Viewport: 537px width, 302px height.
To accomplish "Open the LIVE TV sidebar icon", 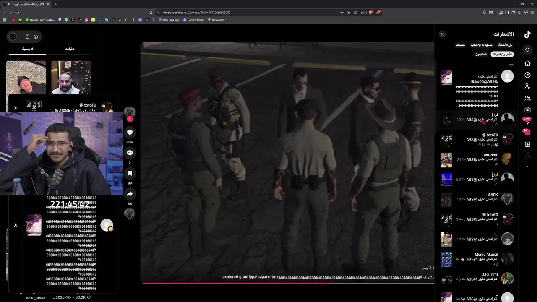I will 527,109.
